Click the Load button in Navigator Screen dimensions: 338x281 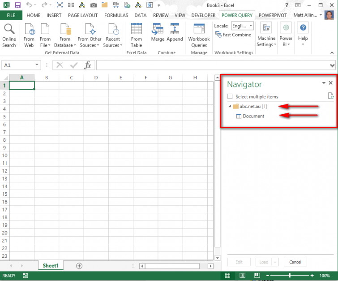click(264, 262)
